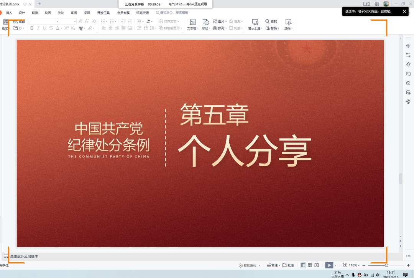Open the 形状 shapes tool

point(205,24)
